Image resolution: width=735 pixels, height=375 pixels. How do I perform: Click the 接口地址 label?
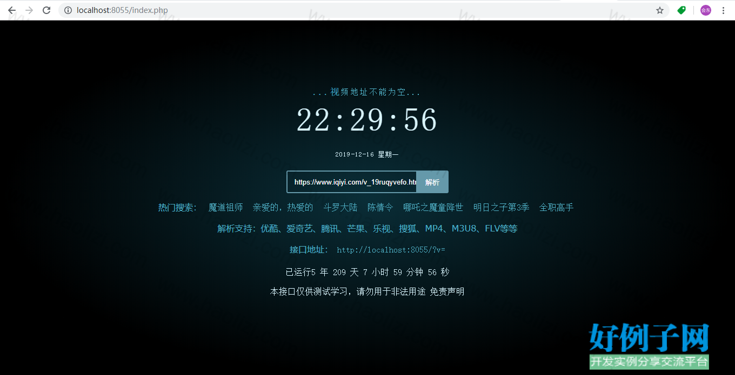(309, 249)
